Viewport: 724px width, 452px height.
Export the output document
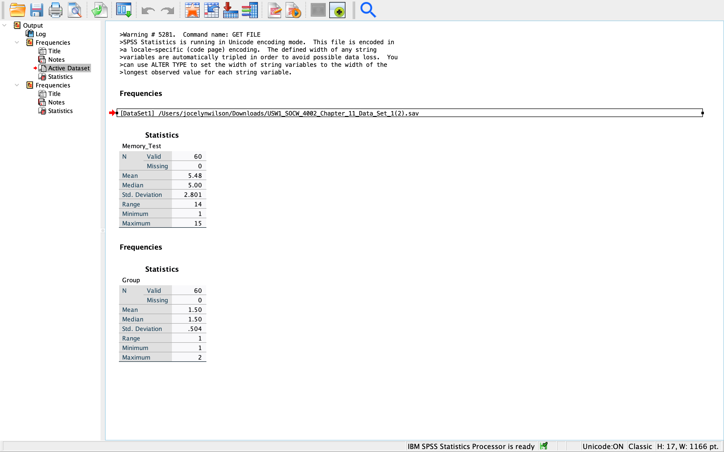[x=99, y=10]
